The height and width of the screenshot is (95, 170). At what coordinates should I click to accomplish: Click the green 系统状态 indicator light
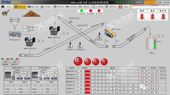[82, 11]
